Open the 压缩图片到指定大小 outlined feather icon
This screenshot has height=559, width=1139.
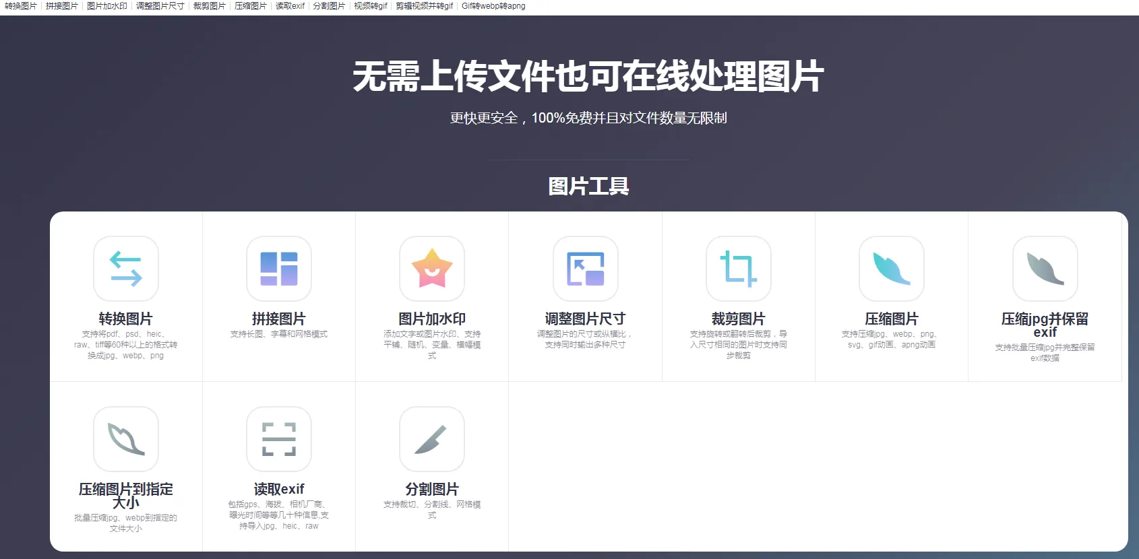[126, 439]
